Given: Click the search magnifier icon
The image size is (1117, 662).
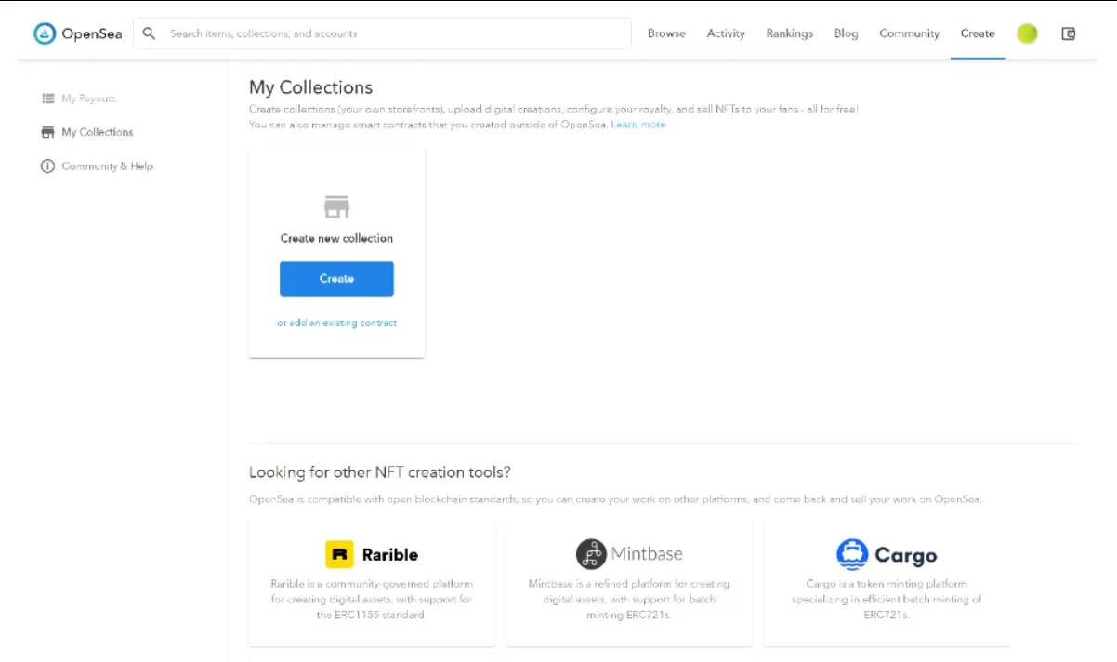Looking at the screenshot, I should pos(149,33).
